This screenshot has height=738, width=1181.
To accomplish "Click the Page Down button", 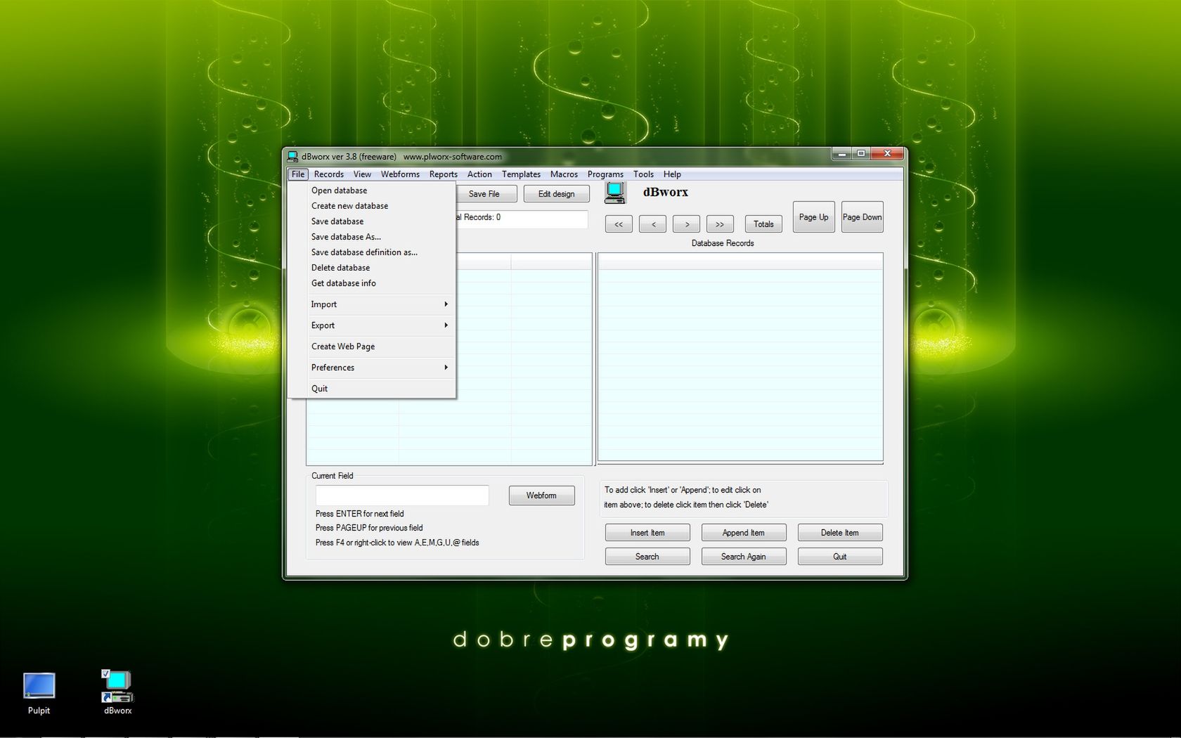I will pyautogui.click(x=862, y=217).
